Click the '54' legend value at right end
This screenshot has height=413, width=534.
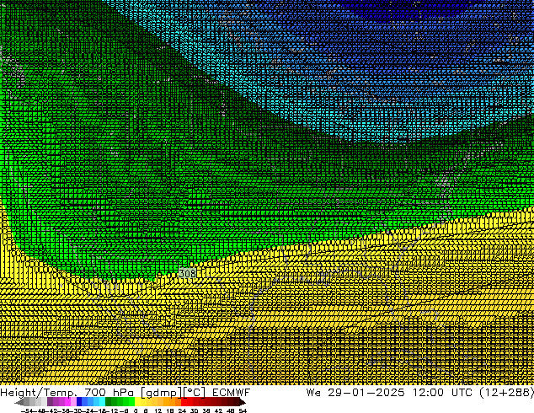coord(243,410)
